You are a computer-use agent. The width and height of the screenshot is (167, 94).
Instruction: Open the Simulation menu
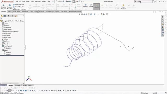[38, 2]
